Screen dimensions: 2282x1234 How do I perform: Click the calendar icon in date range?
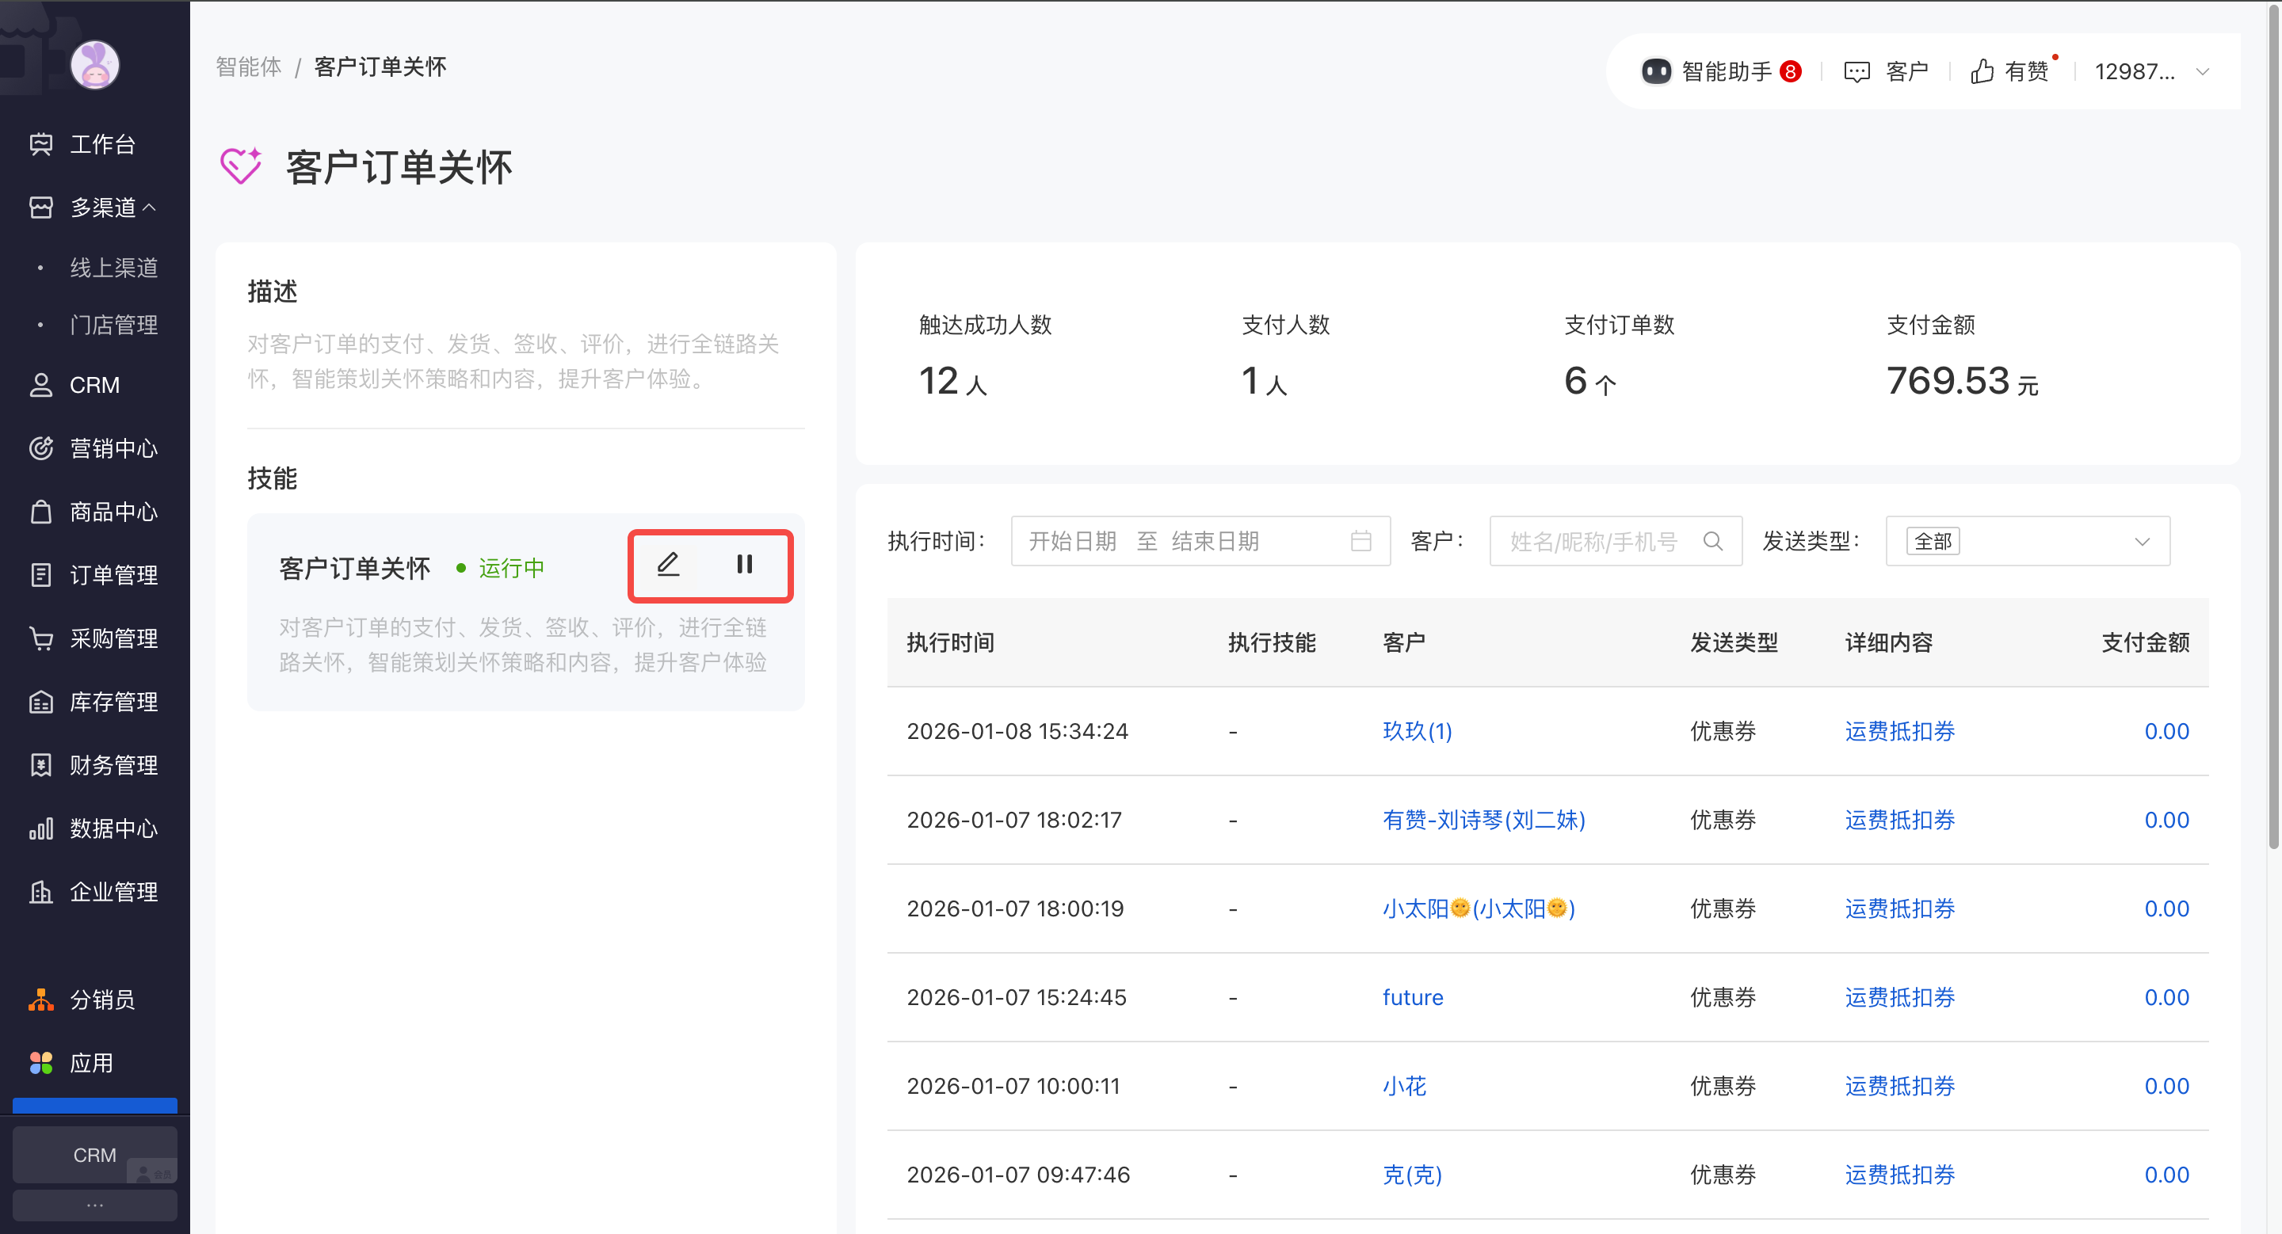coord(1360,541)
